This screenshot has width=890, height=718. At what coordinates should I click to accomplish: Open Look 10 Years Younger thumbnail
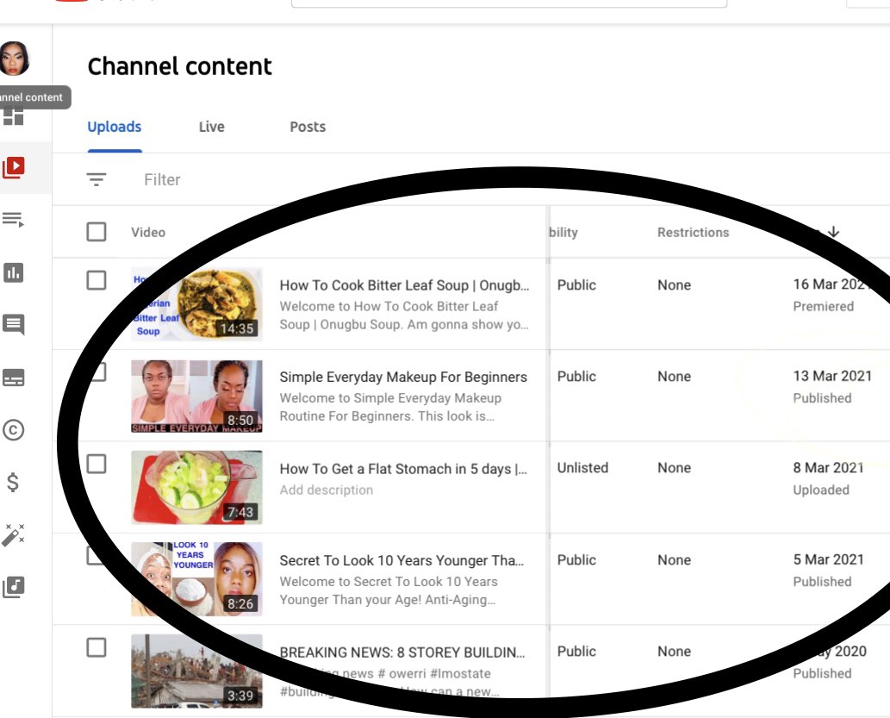[196, 579]
